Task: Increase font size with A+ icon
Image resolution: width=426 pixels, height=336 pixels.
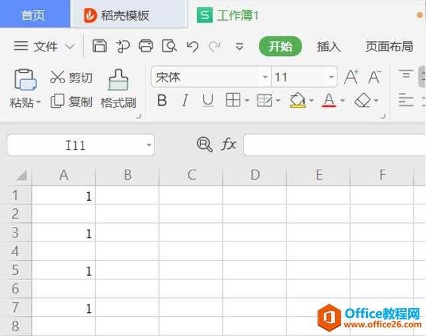Action: (351, 77)
